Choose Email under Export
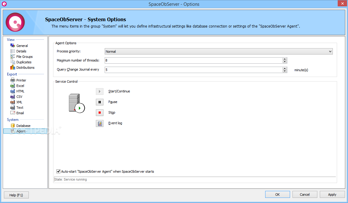The height and width of the screenshot is (203, 348). pyautogui.click(x=20, y=113)
